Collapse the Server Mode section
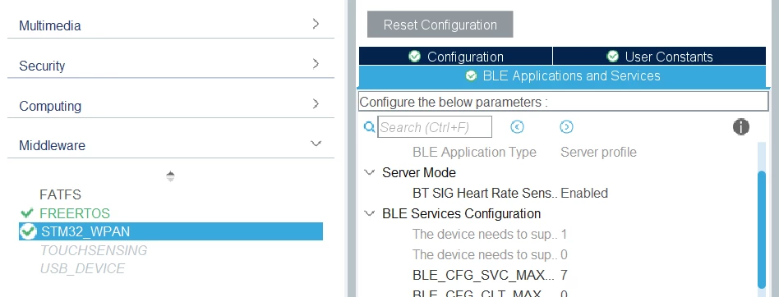This screenshot has width=779, height=297. 369,172
